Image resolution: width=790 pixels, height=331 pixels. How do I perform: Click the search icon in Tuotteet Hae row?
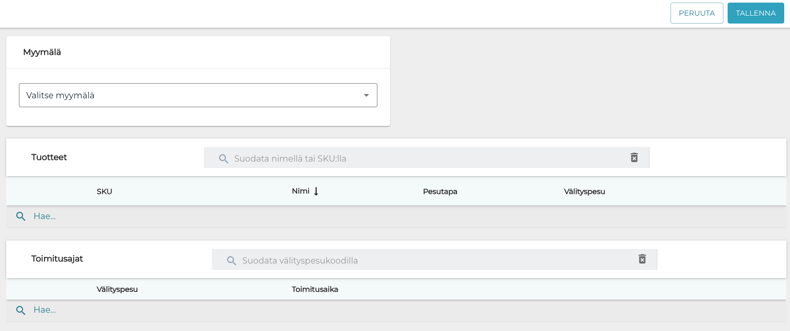point(21,216)
